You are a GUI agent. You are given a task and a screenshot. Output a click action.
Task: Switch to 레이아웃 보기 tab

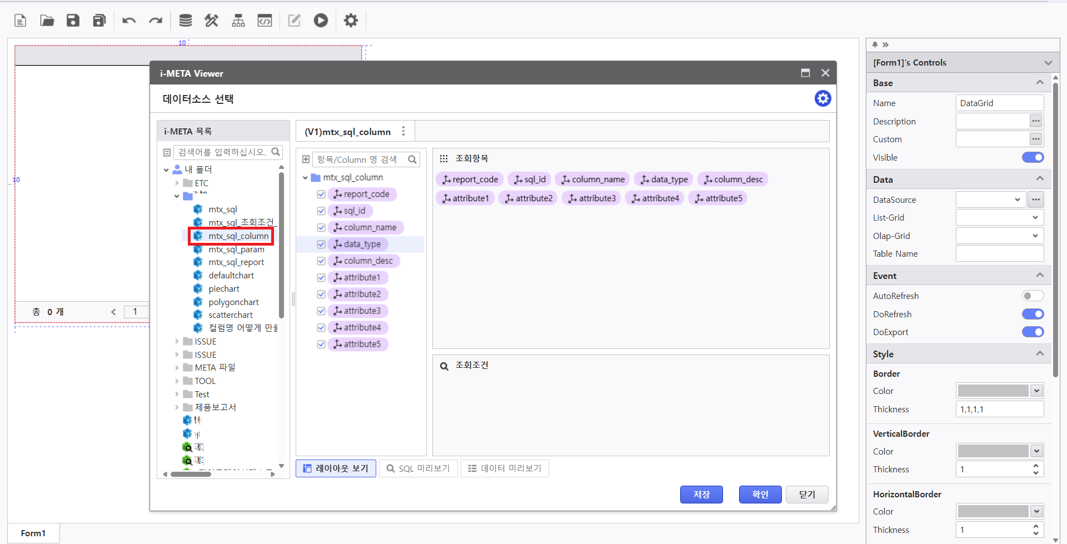[336, 468]
